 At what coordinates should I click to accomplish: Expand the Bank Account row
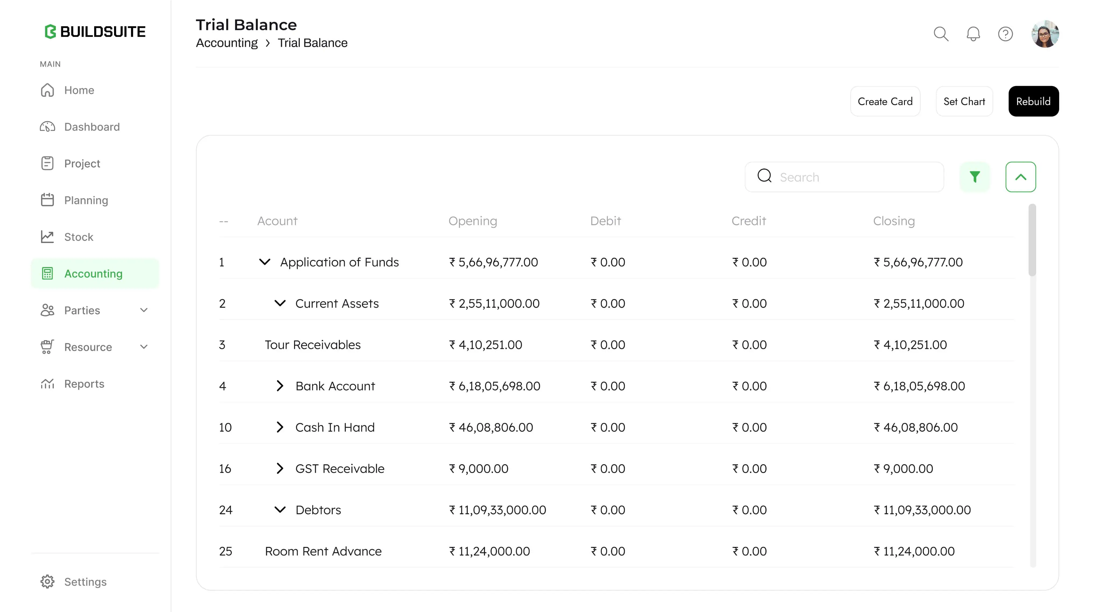tap(281, 386)
